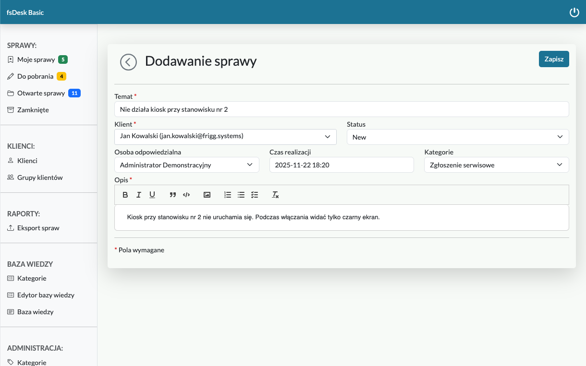Clear text formatting in editor

(275, 195)
